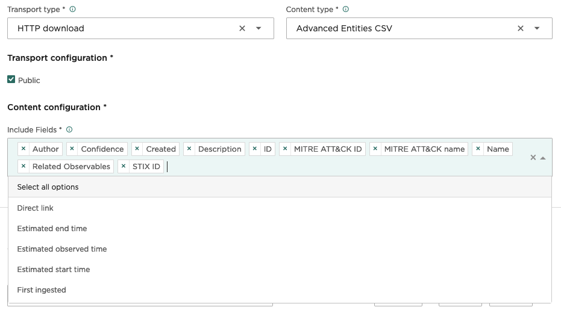Remove the Confidence field tag
The image size is (561, 310).
pos(72,149)
